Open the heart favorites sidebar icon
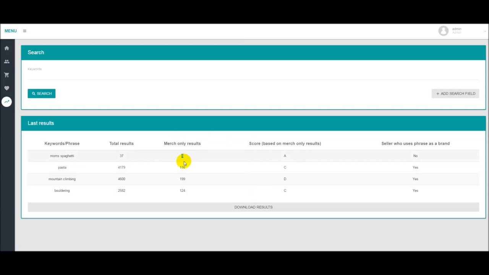Screen dimensions: 489x275 point(6,88)
